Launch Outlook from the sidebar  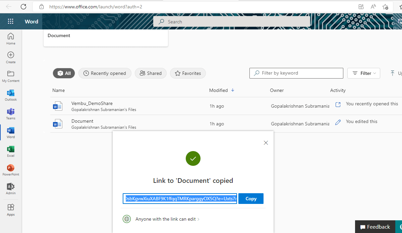pos(11,95)
